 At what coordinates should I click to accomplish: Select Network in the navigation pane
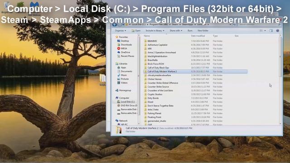[121, 121]
